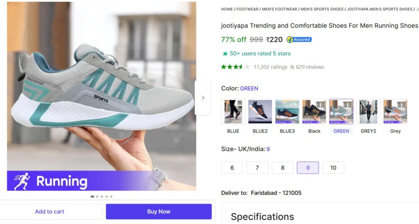Viewport: 419px width, 224px height.
Task: Select the BLUE color swatch thumbnail
Action: pos(233,112)
